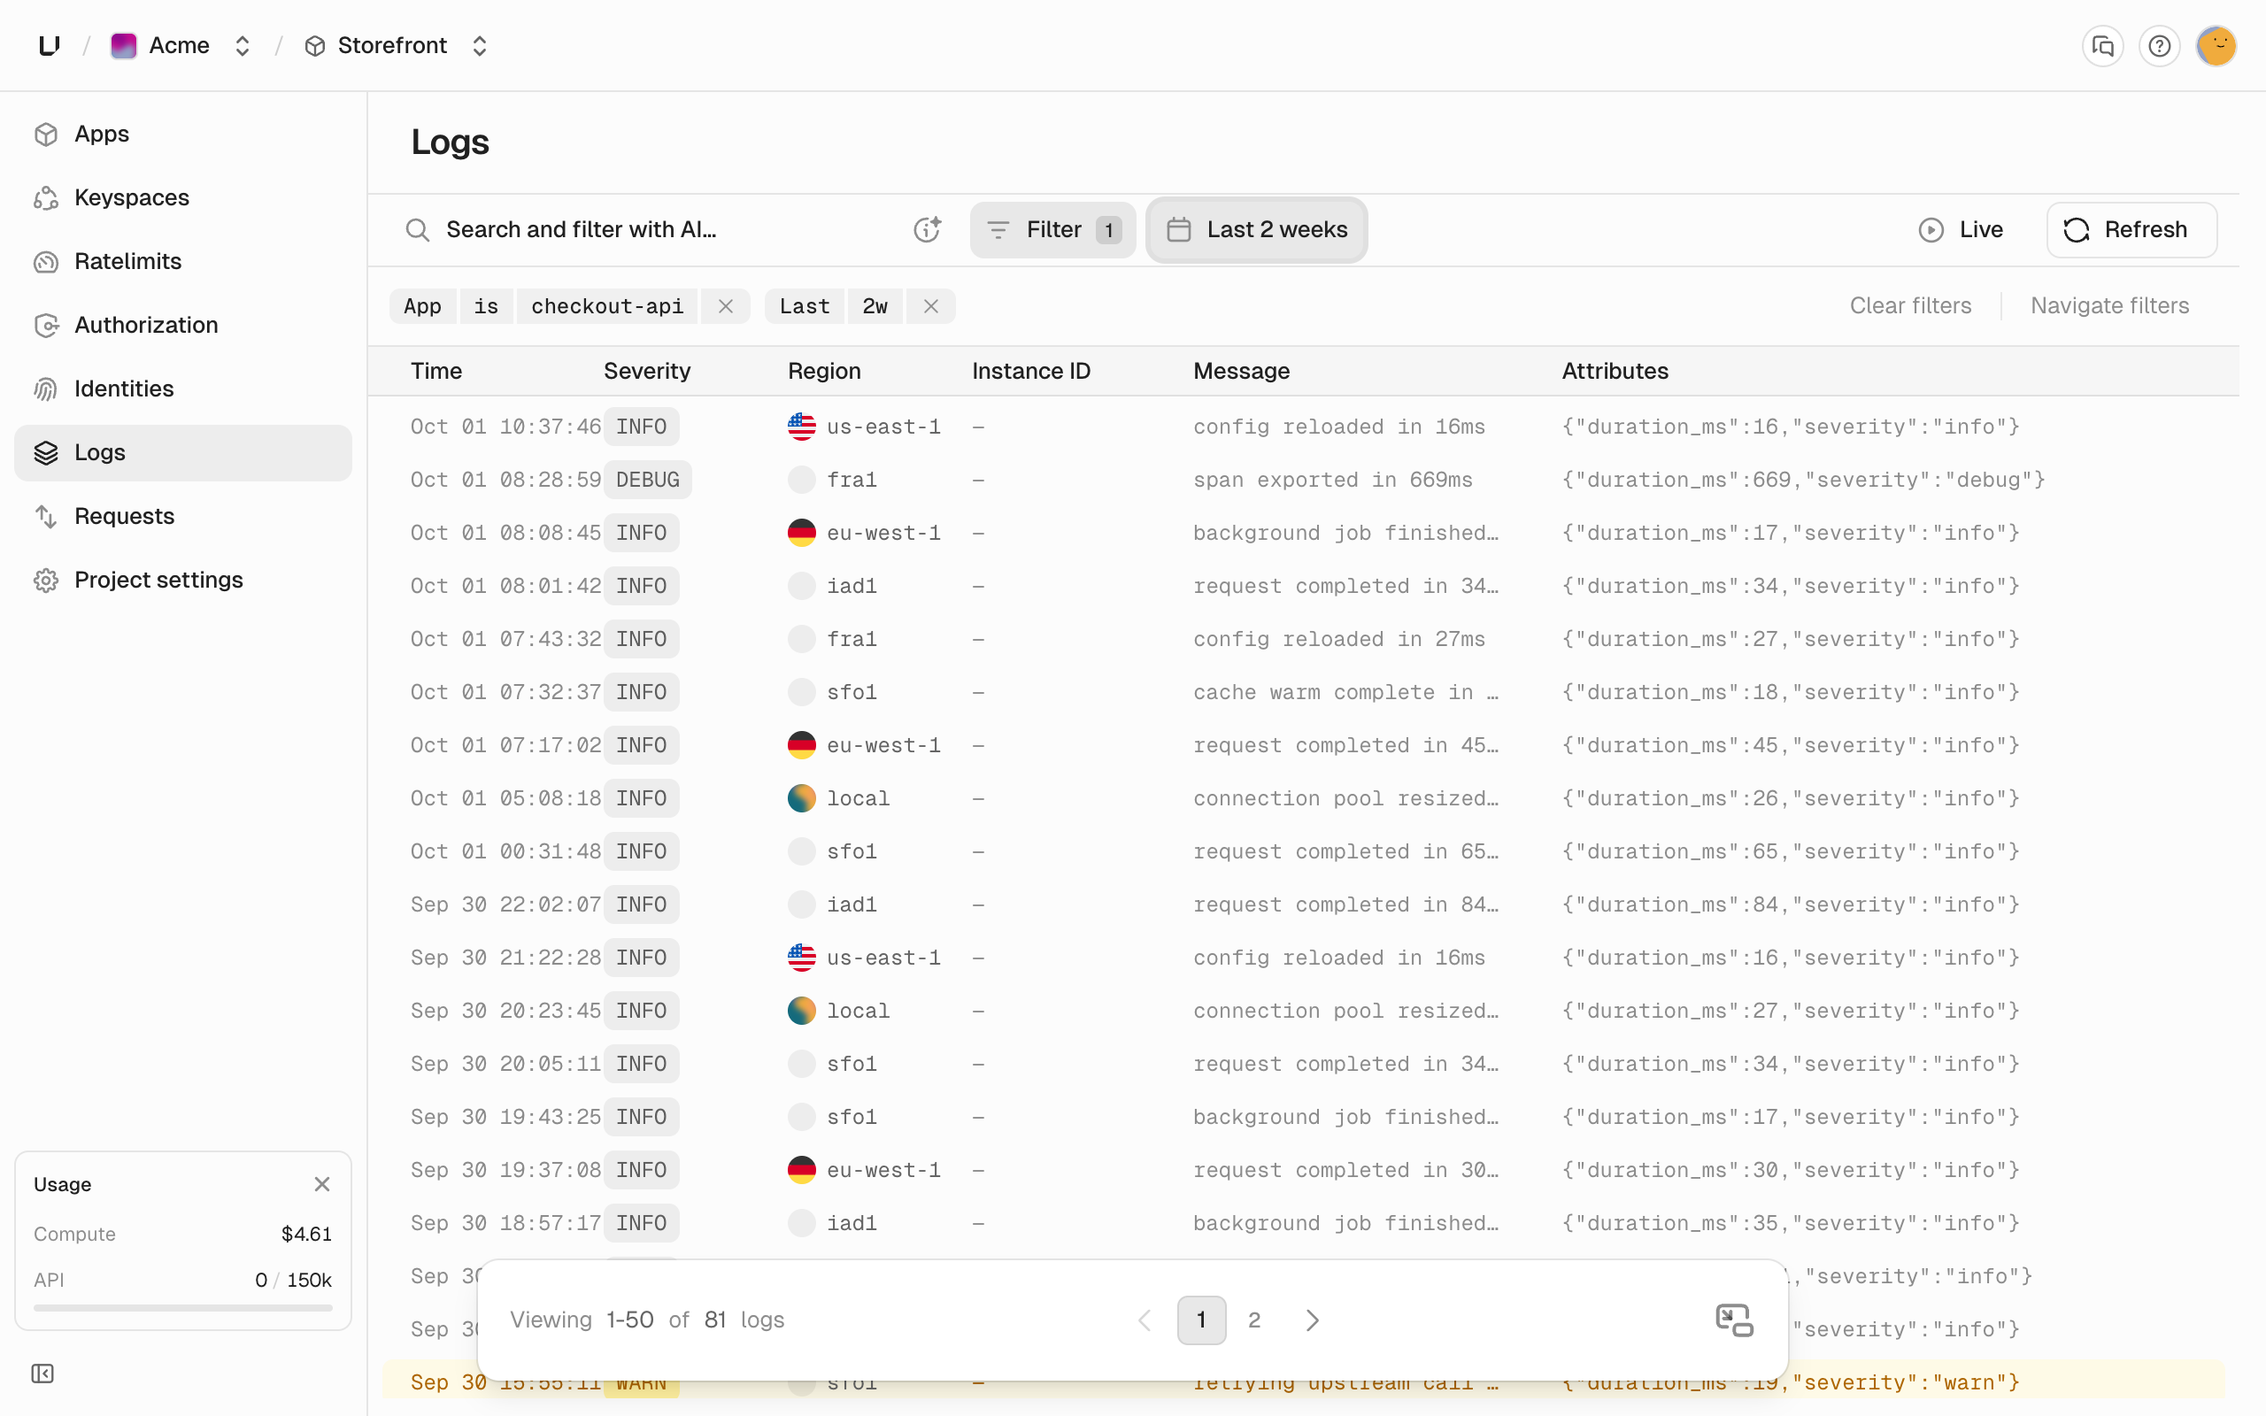2266x1416 pixels.
Task: Click the compact view icon in pagination bar
Action: pyautogui.click(x=1733, y=1320)
